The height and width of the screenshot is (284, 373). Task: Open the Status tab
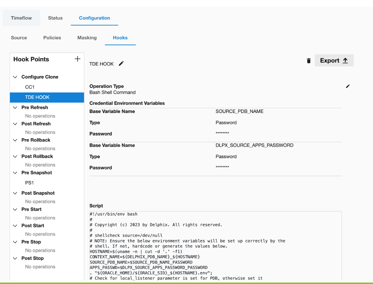point(55,18)
